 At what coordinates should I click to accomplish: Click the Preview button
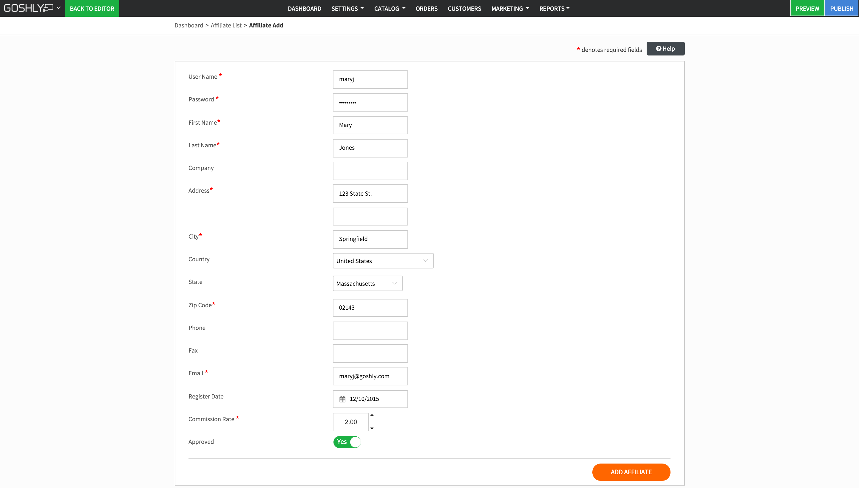807,8
